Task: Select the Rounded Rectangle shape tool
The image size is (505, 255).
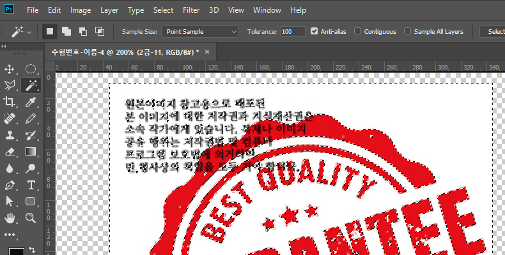Action: [31, 201]
